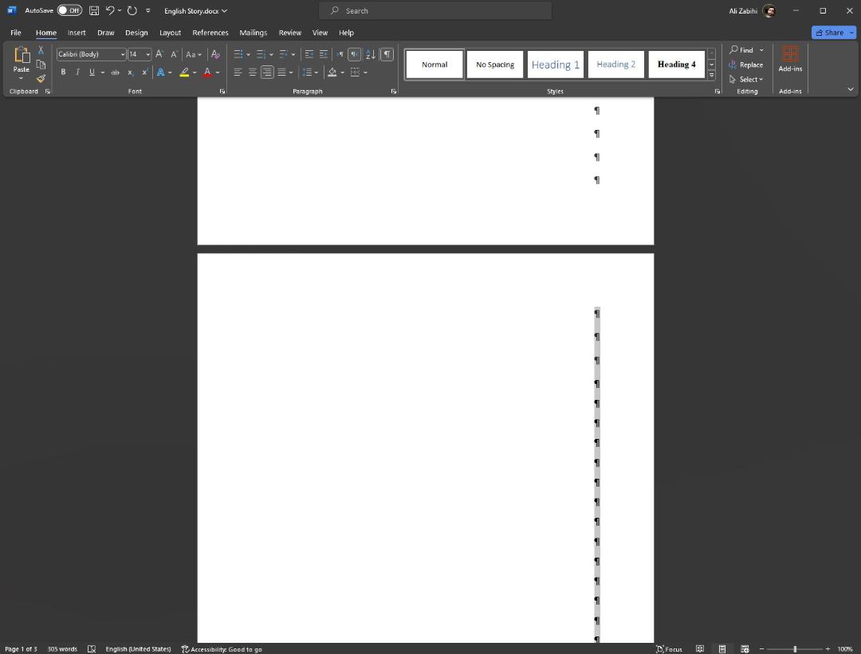Toggle Show/Hide paragraph marks button

pyautogui.click(x=387, y=54)
